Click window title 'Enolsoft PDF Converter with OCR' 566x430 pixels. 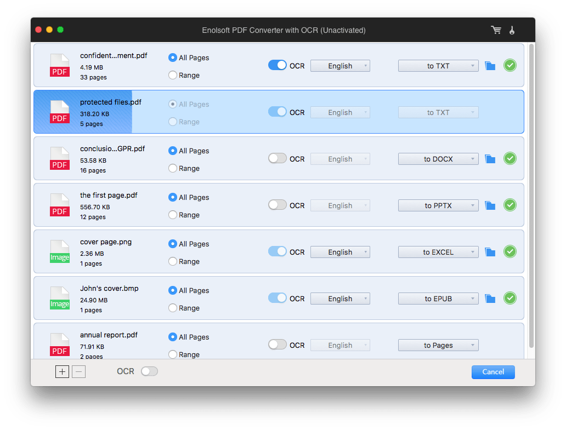click(284, 30)
